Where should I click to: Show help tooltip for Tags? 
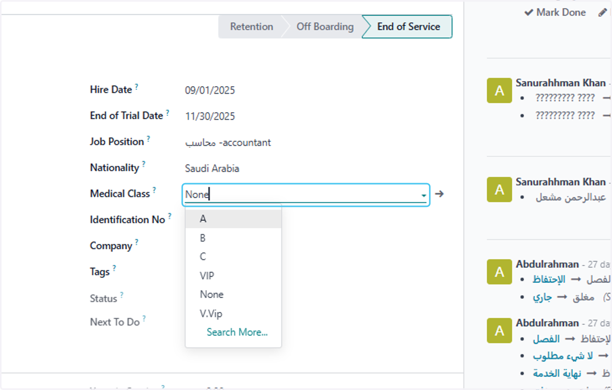114,269
